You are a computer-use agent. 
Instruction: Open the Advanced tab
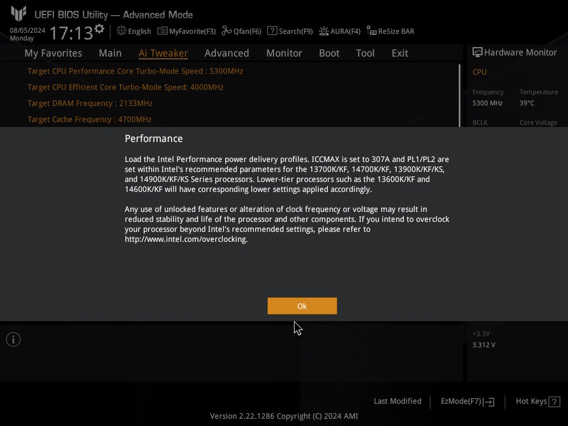(227, 53)
